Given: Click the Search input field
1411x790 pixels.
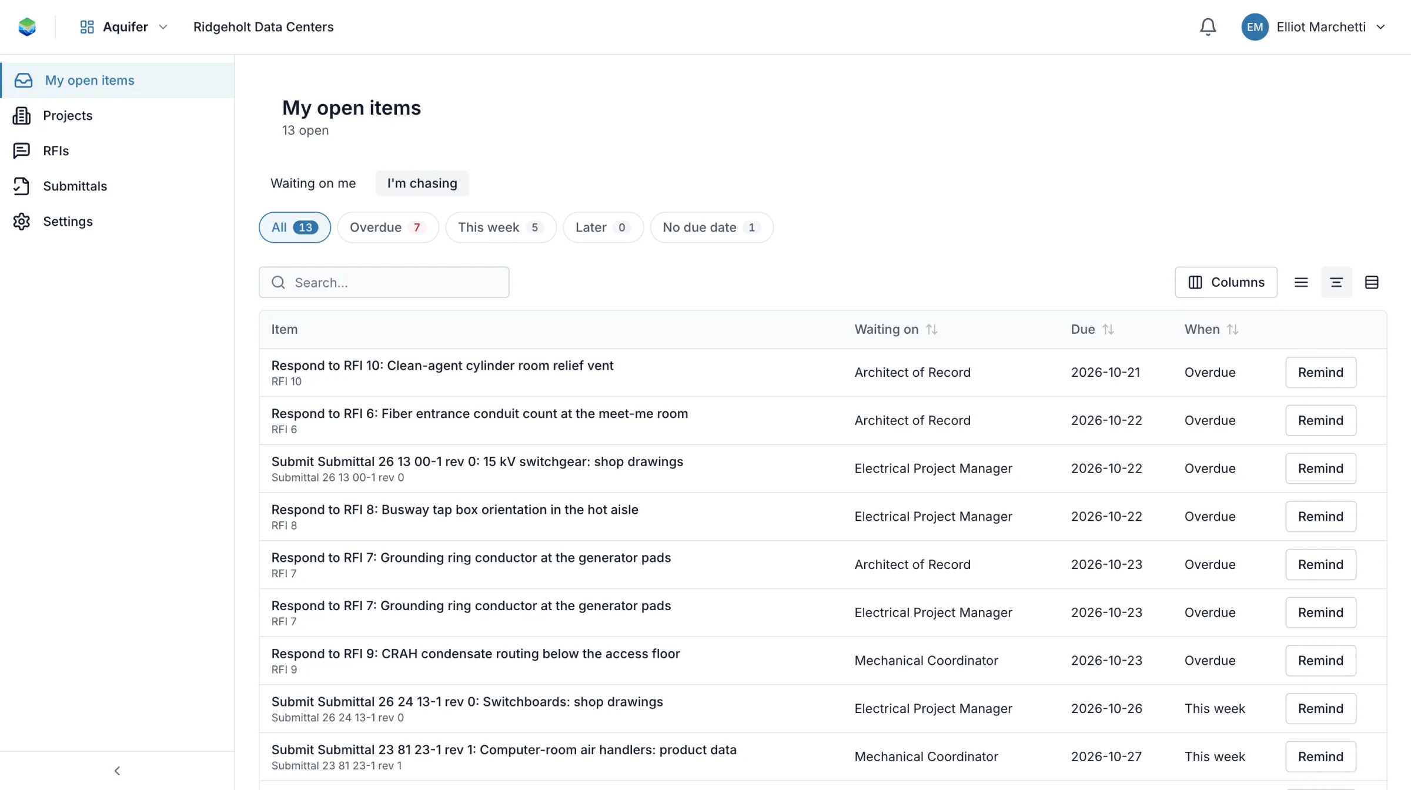Looking at the screenshot, I should (384, 283).
